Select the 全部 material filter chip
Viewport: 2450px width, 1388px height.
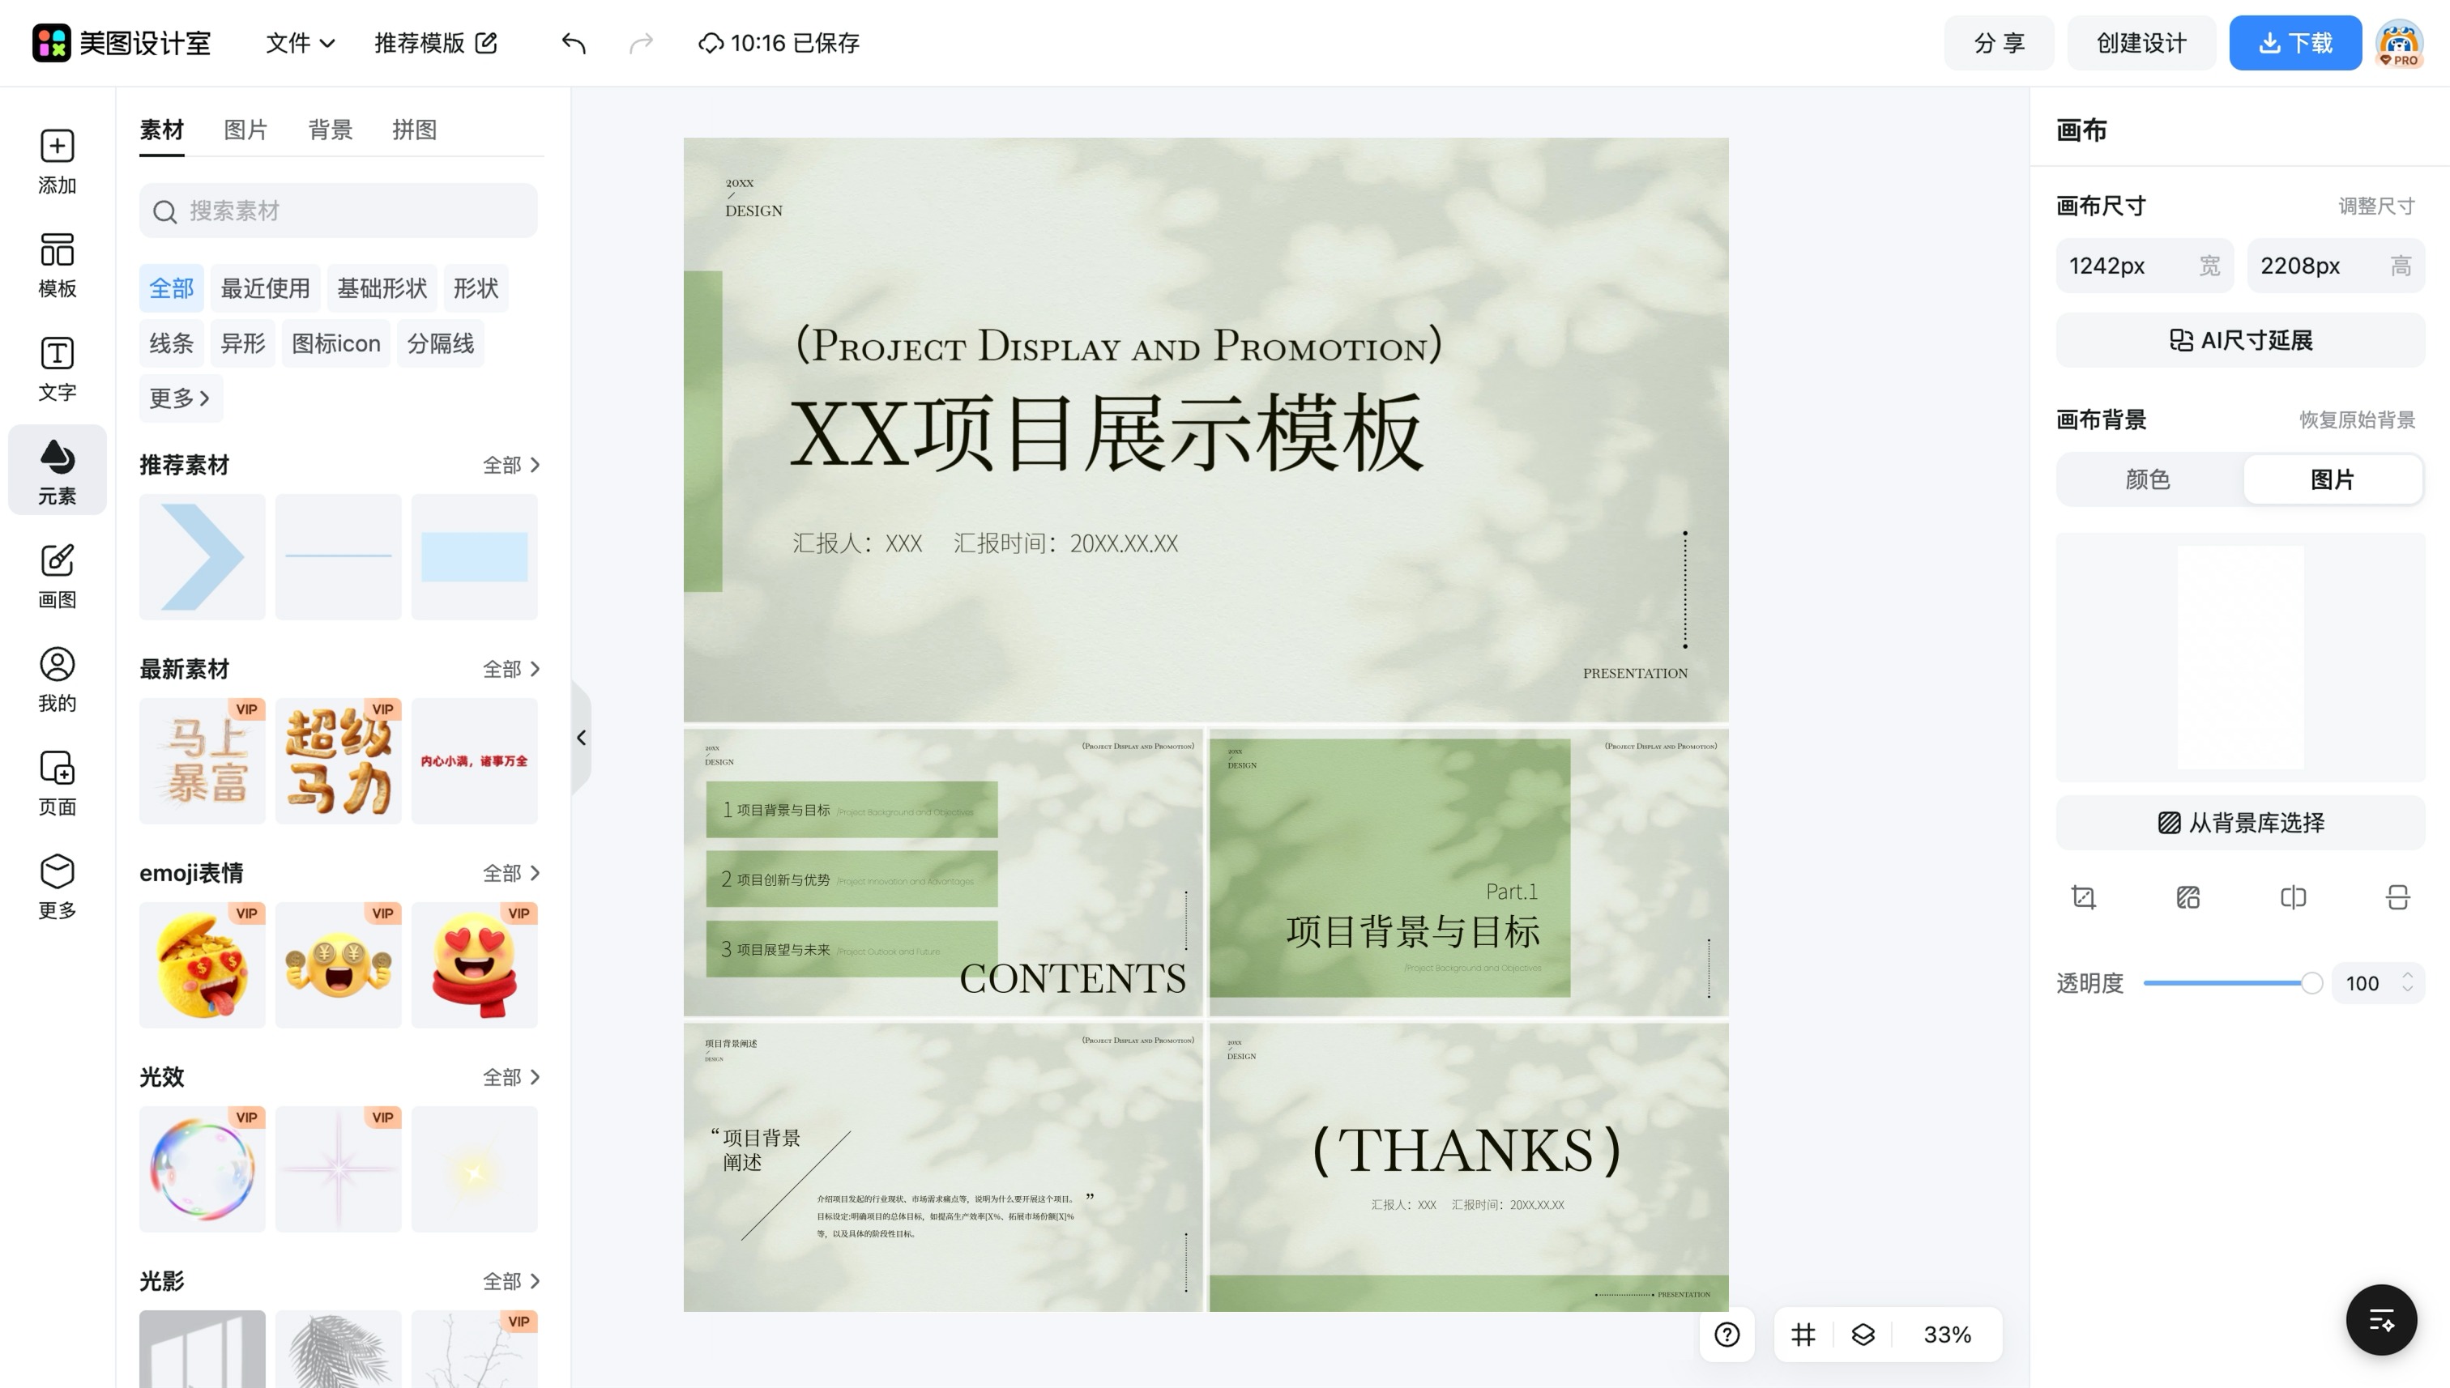[172, 288]
